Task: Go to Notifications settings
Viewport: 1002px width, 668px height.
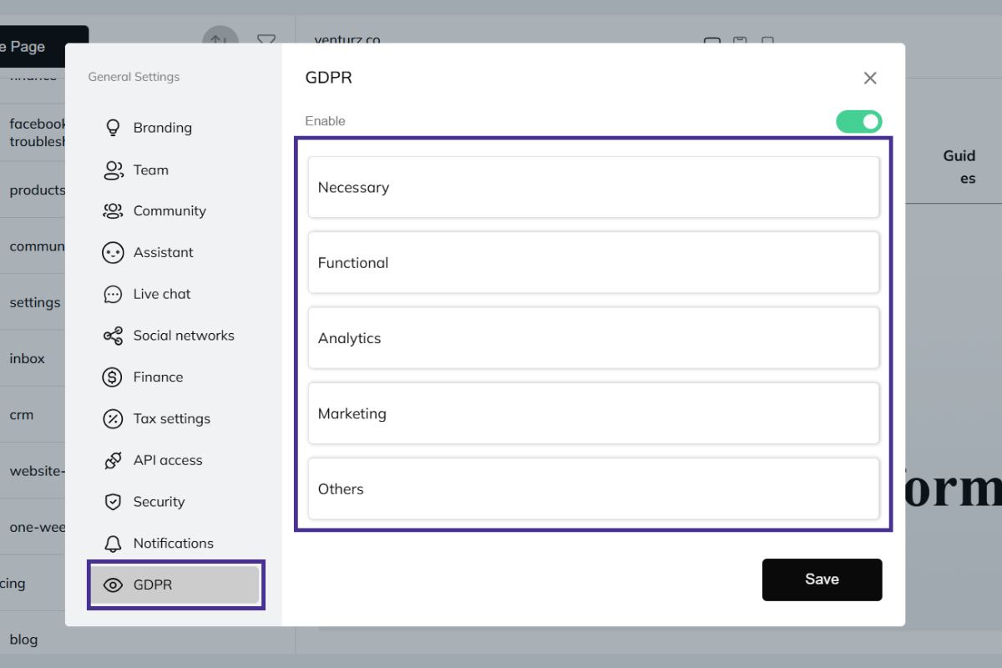Action: [173, 544]
